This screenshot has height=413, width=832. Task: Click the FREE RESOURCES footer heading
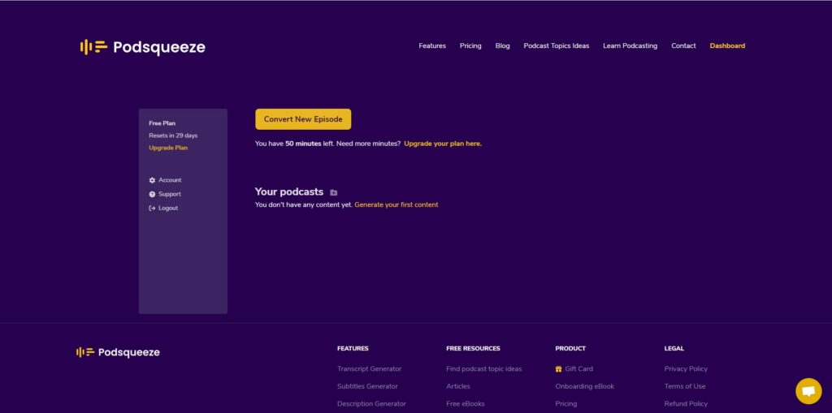click(x=474, y=349)
